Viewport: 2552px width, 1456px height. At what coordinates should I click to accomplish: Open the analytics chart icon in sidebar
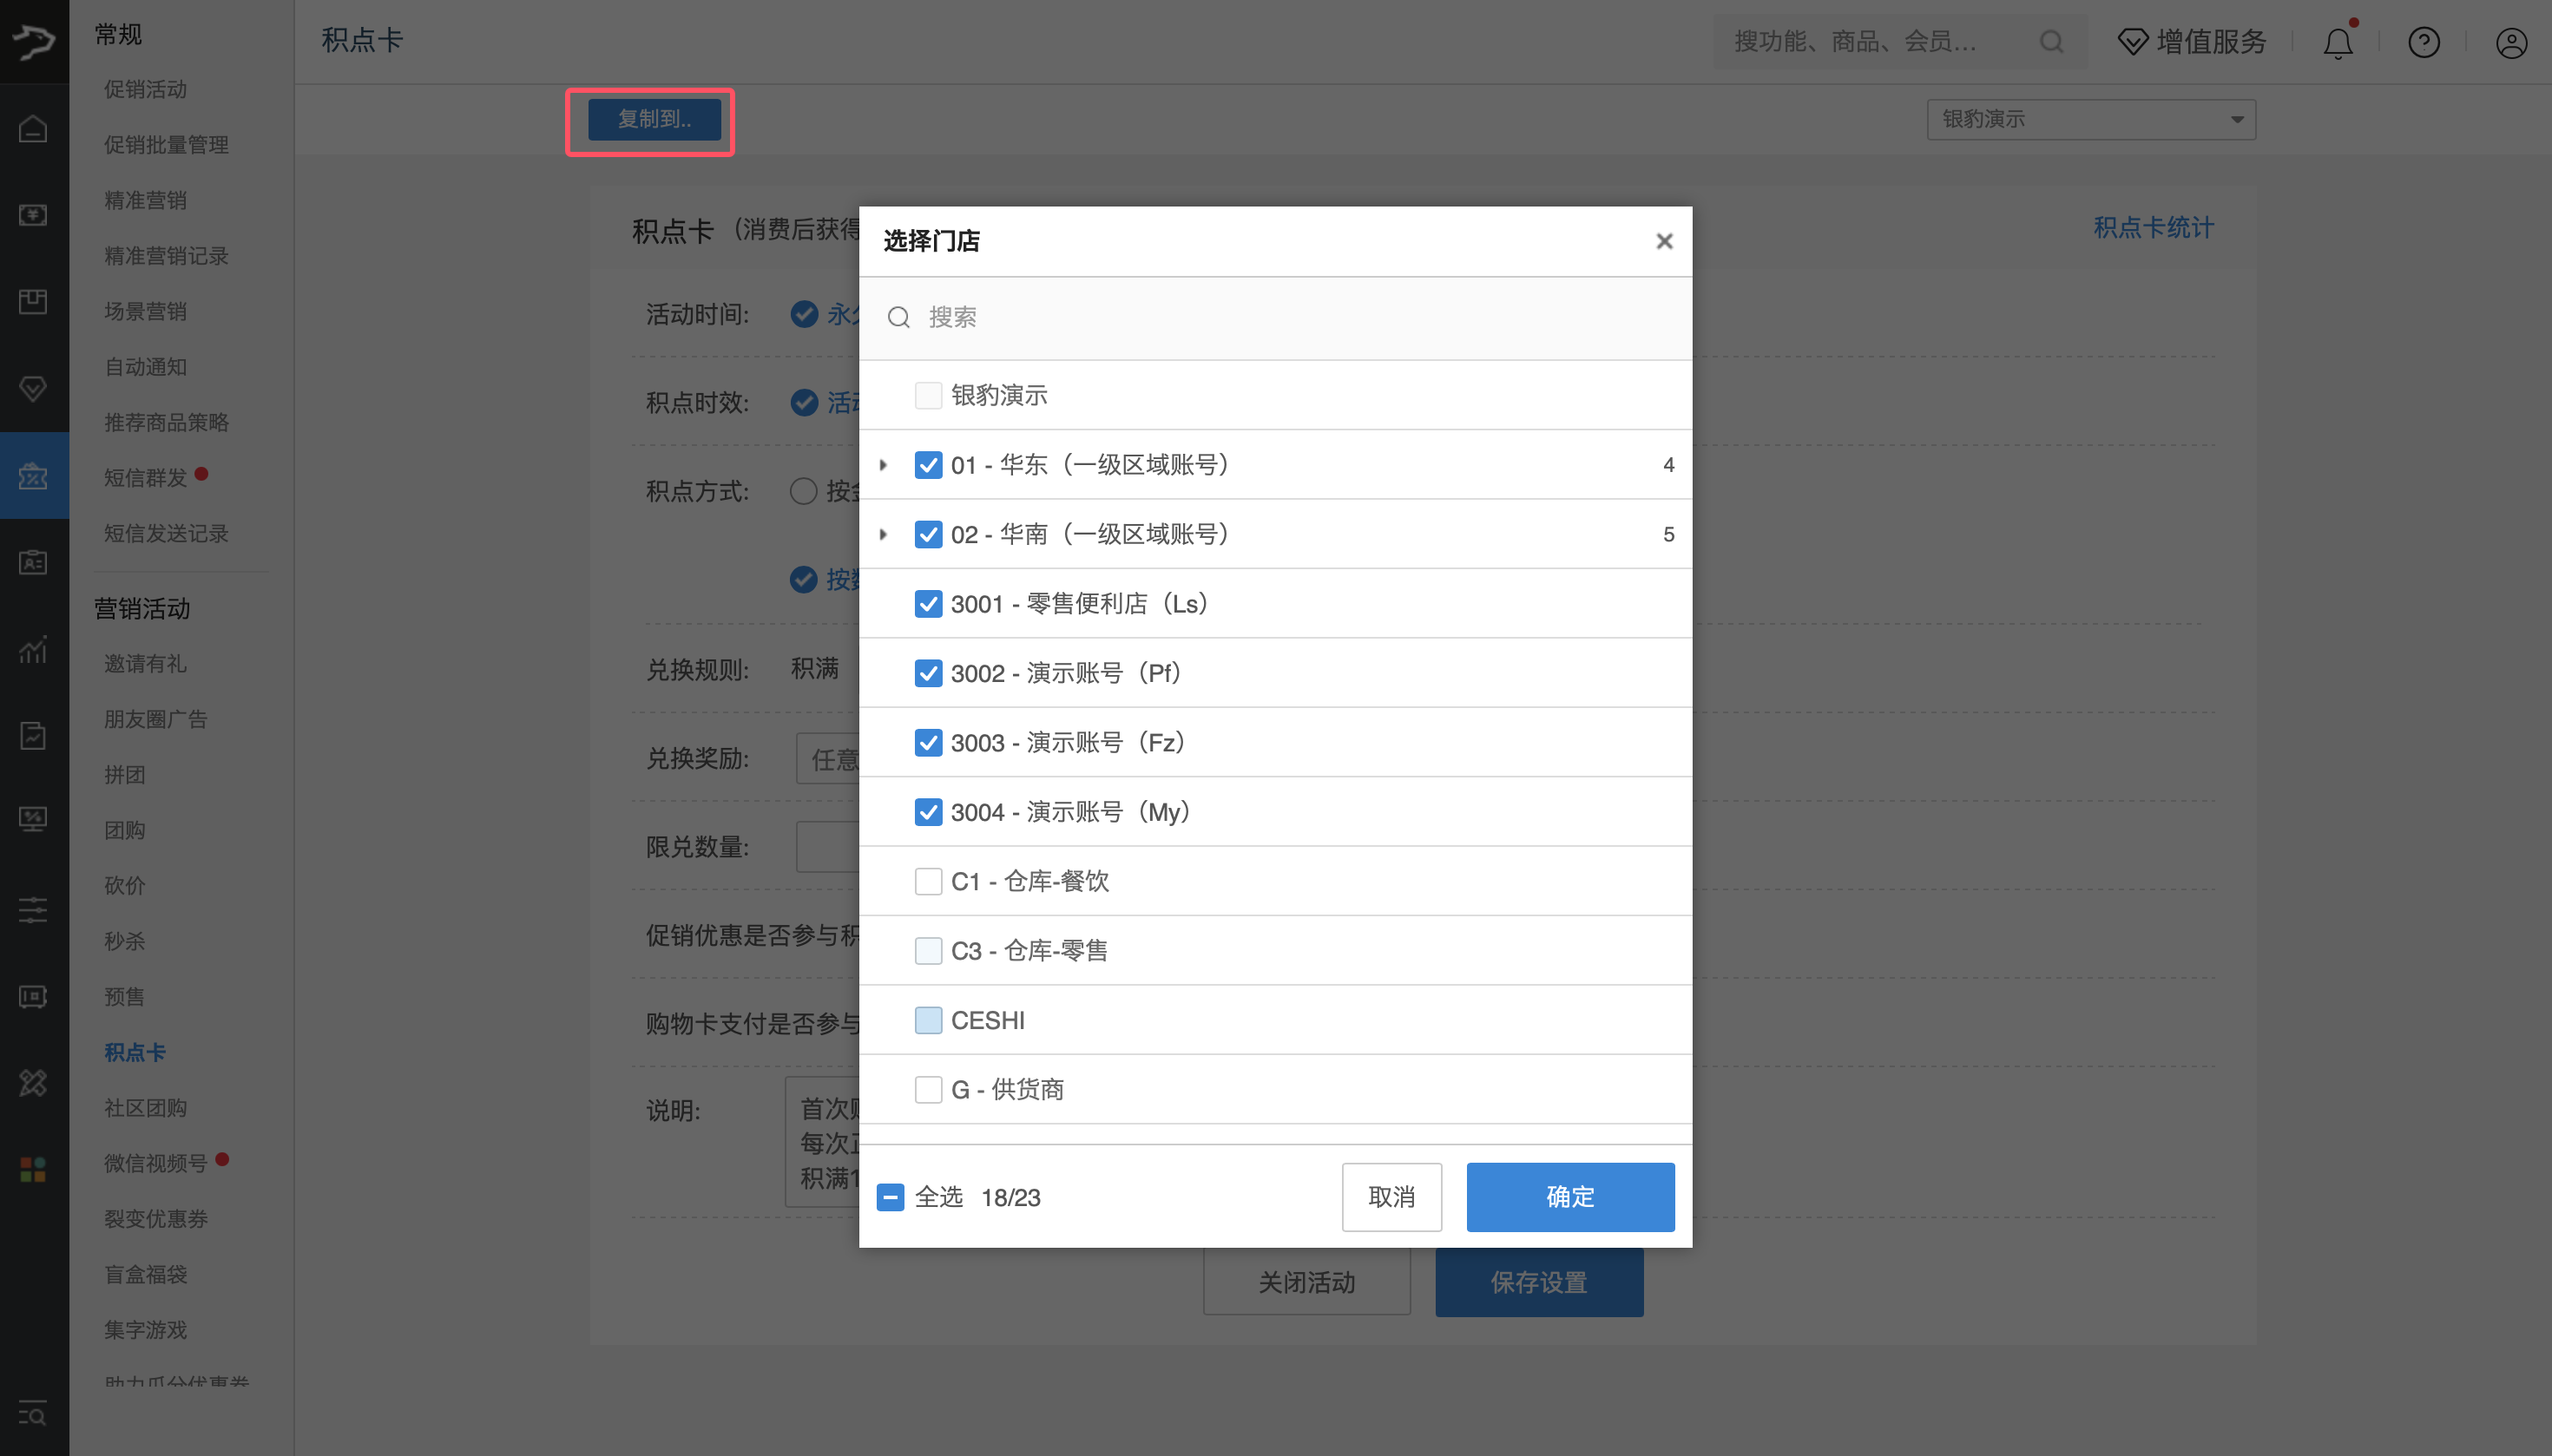coord(33,650)
